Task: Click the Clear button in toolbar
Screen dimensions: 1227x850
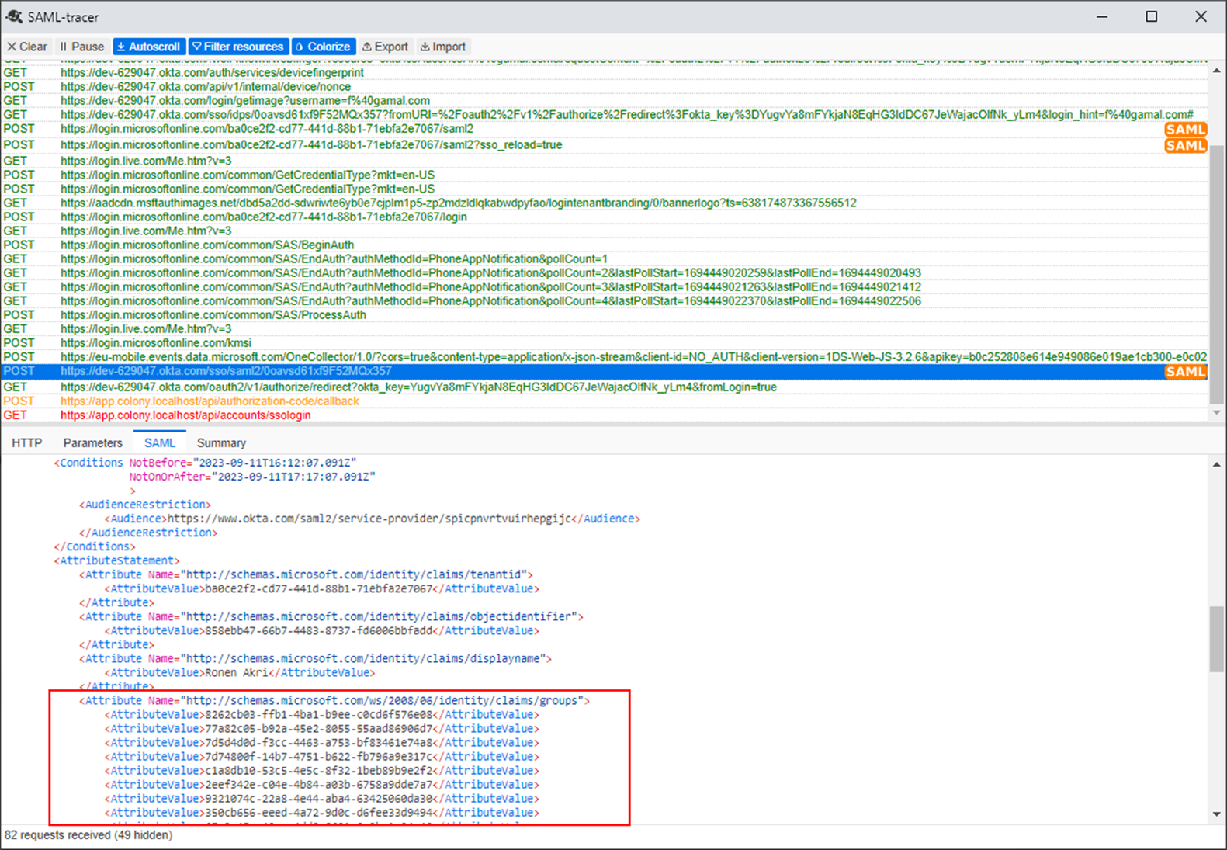Action: pyautogui.click(x=27, y=47)
